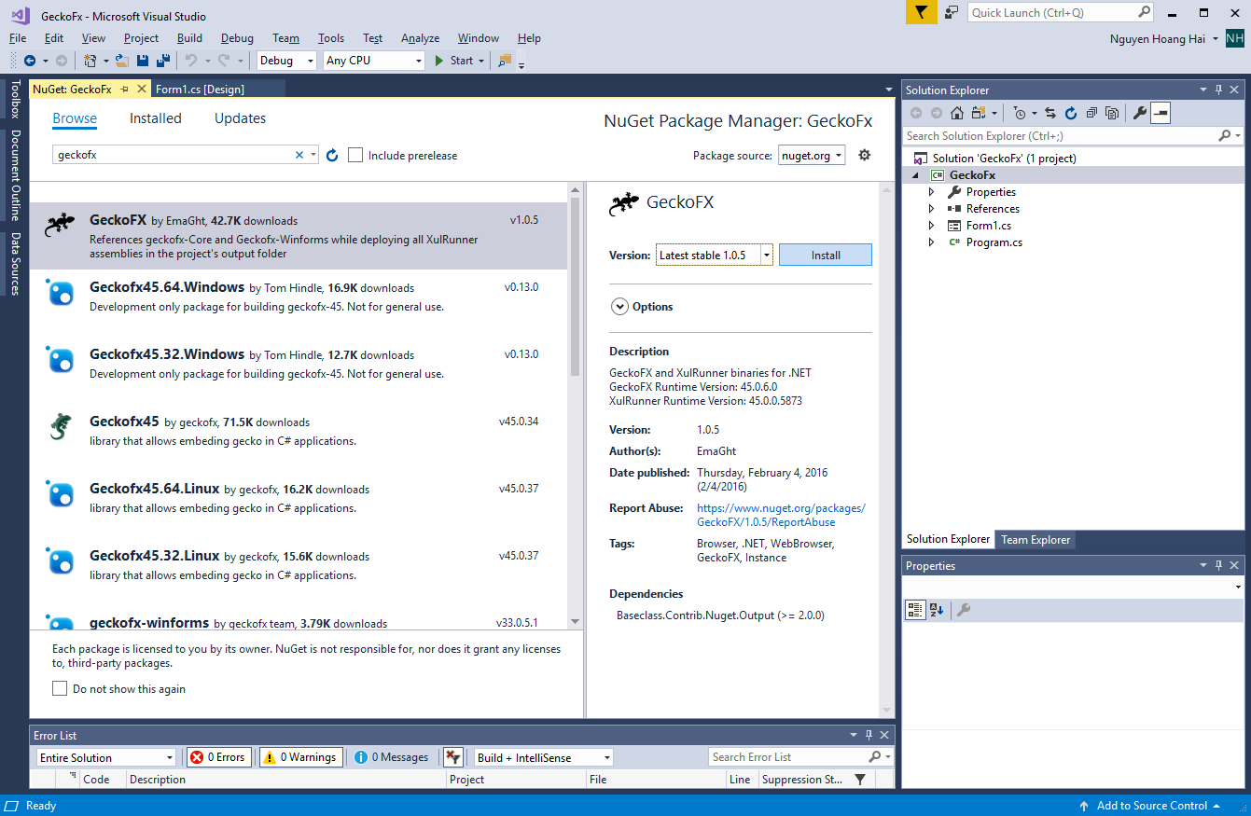Toggle the 0 Warnings filter button
The width and height of the screenshot is (1251, 816).
(x=300, y=757)
